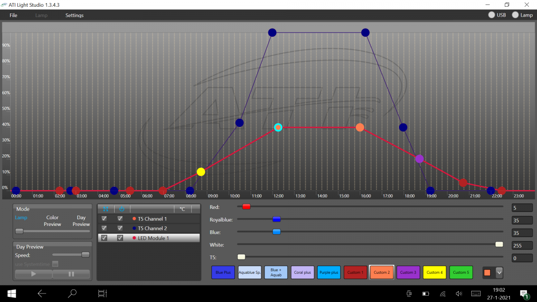The image size is (537, 302).
Task: Apply the Custom 4 yellow preset
Action: (435, 272)
